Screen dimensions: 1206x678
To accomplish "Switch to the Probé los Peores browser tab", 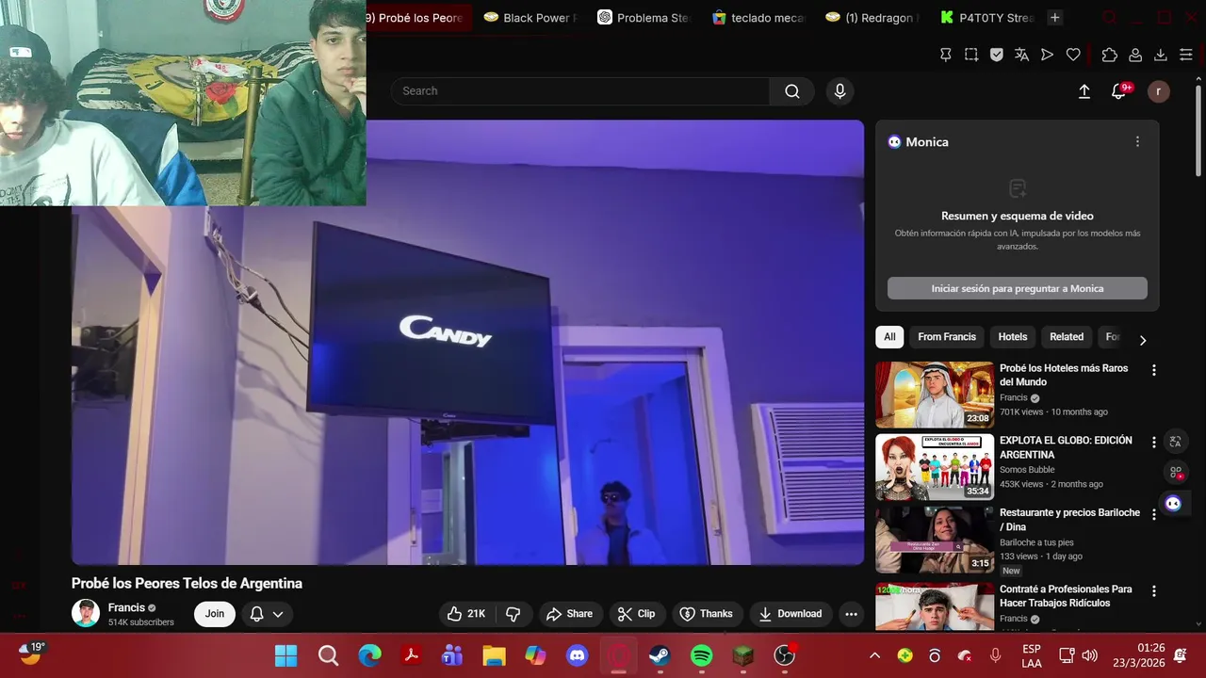I will tap(414, 18).
